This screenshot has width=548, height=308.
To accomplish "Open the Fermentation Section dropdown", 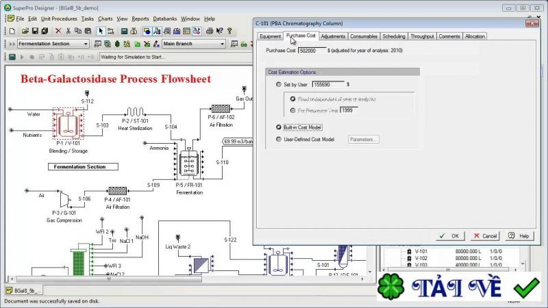I will pyautogui.click(x=85, y=44).
